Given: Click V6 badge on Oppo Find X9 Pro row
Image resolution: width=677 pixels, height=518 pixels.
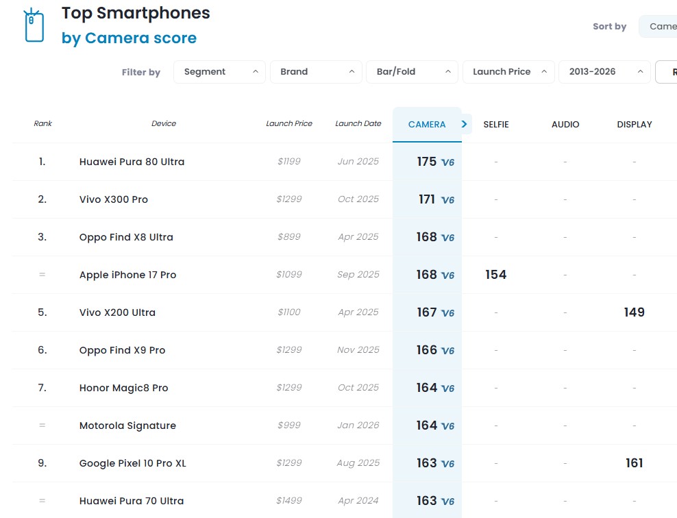Looking at the screenshot, I should [447, 351].
